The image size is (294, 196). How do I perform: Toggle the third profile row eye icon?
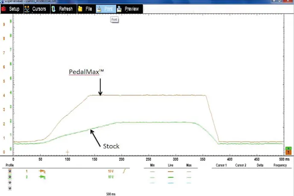pyautogui.click(x=9, y=182)
